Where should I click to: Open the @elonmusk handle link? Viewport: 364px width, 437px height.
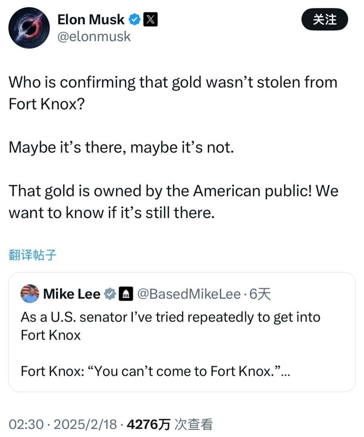pyautogui.click(x=94, y=37)
